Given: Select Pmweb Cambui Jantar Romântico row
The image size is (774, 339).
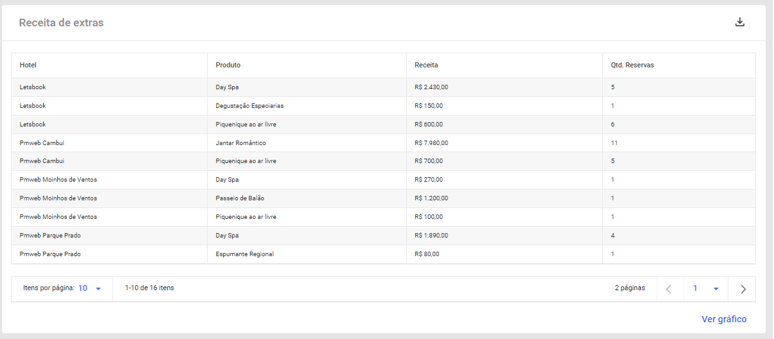Looking at the screenshot, I should (383, 143).
